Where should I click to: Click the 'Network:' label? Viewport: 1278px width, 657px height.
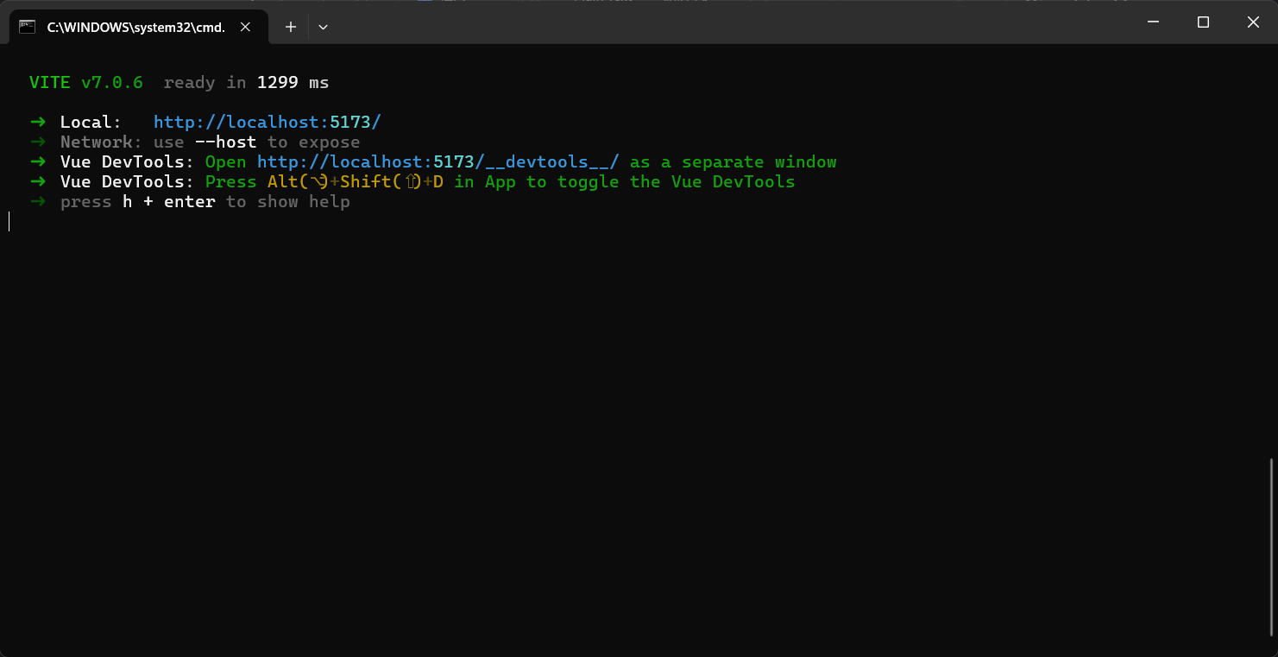click(x=101, y=142)
